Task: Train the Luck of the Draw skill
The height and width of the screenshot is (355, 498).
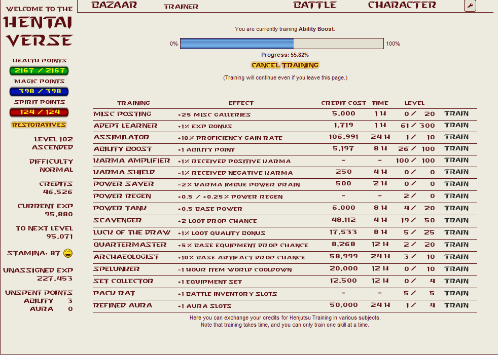Action: [x=456, y=232]
